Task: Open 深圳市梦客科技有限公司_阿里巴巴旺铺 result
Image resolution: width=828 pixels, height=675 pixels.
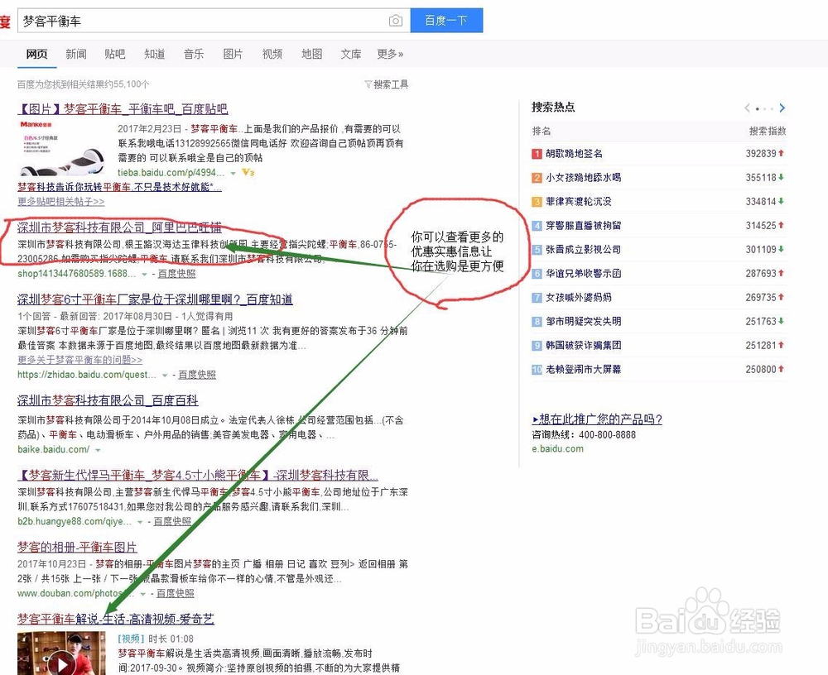Action: [x=119, y=227]
